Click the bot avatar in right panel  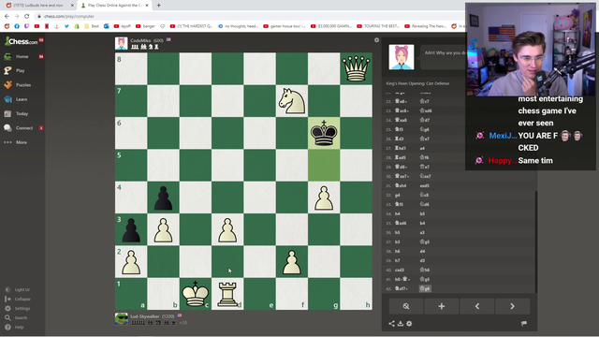coord(402,57)
